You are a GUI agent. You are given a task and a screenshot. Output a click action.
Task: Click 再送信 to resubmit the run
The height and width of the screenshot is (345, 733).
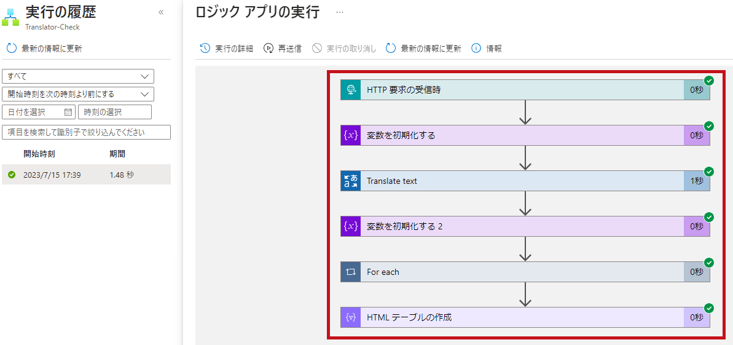[x=283, y=48]
